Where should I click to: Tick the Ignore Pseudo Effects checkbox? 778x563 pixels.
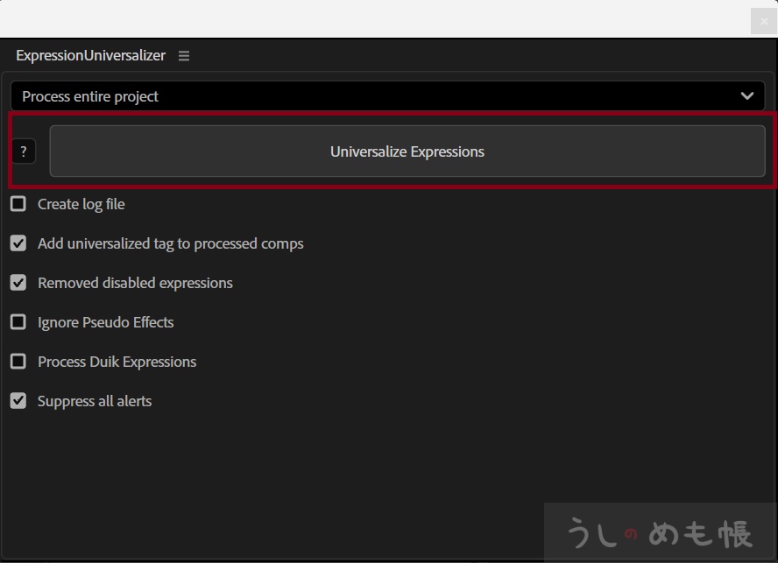click(18, 322)
